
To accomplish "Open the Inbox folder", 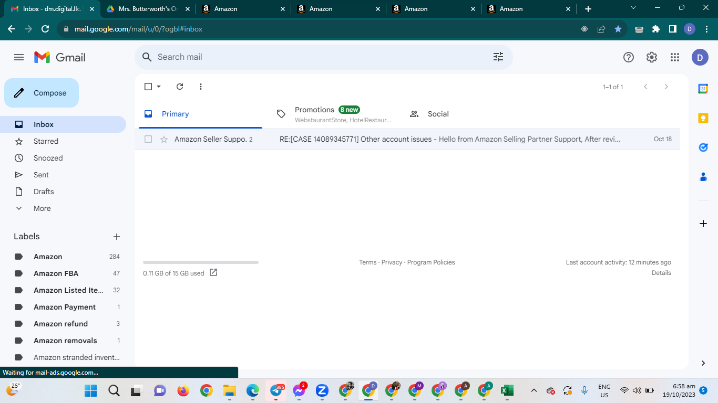I will (x=63, y=124).
